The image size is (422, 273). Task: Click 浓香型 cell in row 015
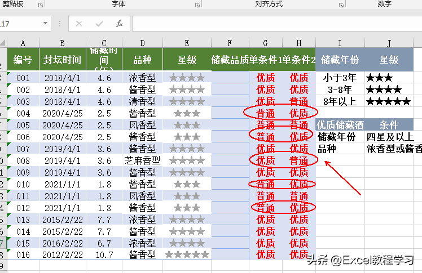(142, 243)
